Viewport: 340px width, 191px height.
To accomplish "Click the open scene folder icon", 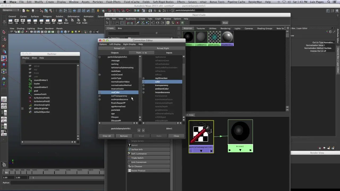I will 28,11.
